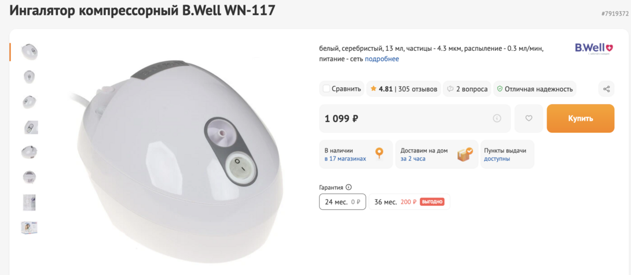The image size is (631, 275).
Task: Select the first product thumbnail
Action: click(30, 52)
